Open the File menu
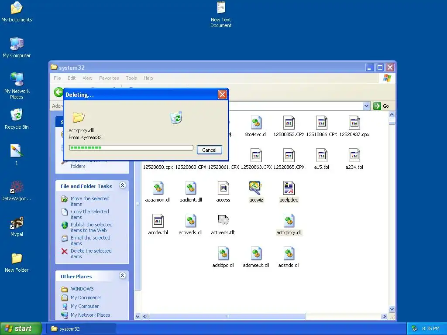The image size is (447, 335). coord(57,78)
